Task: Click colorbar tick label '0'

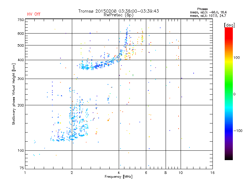Action: tap(234, 94)
